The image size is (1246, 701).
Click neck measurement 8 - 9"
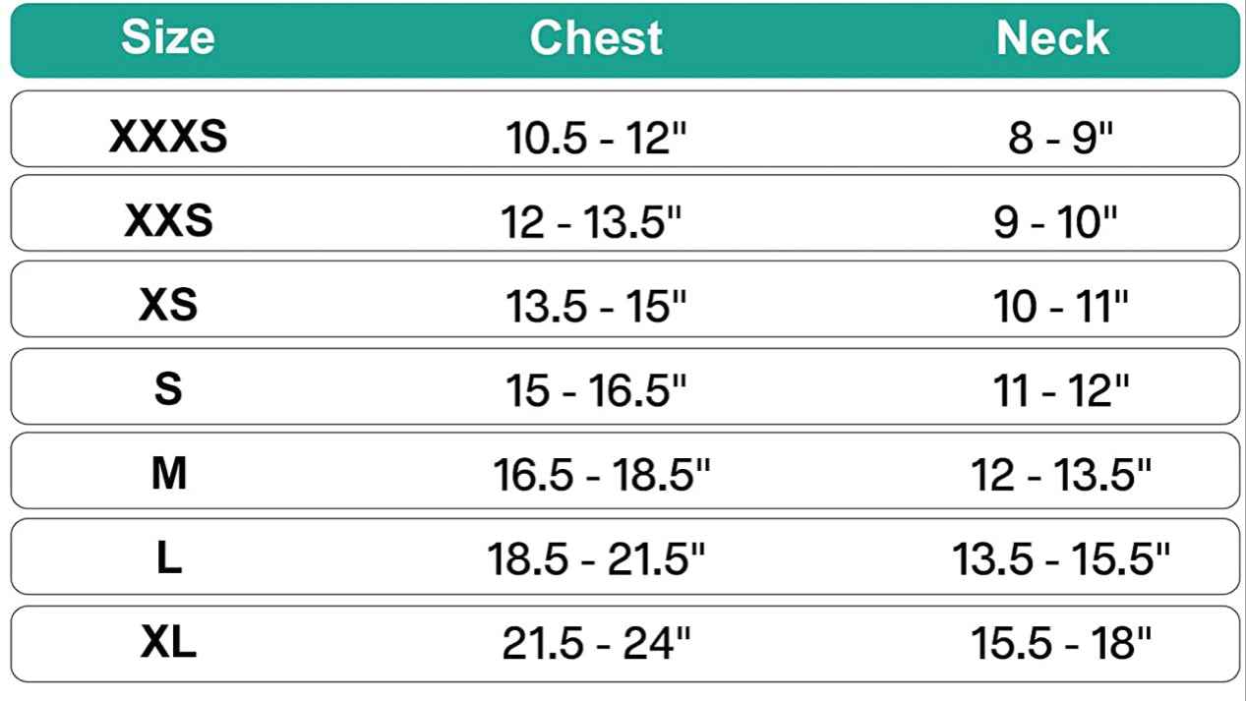[1060, 139]
